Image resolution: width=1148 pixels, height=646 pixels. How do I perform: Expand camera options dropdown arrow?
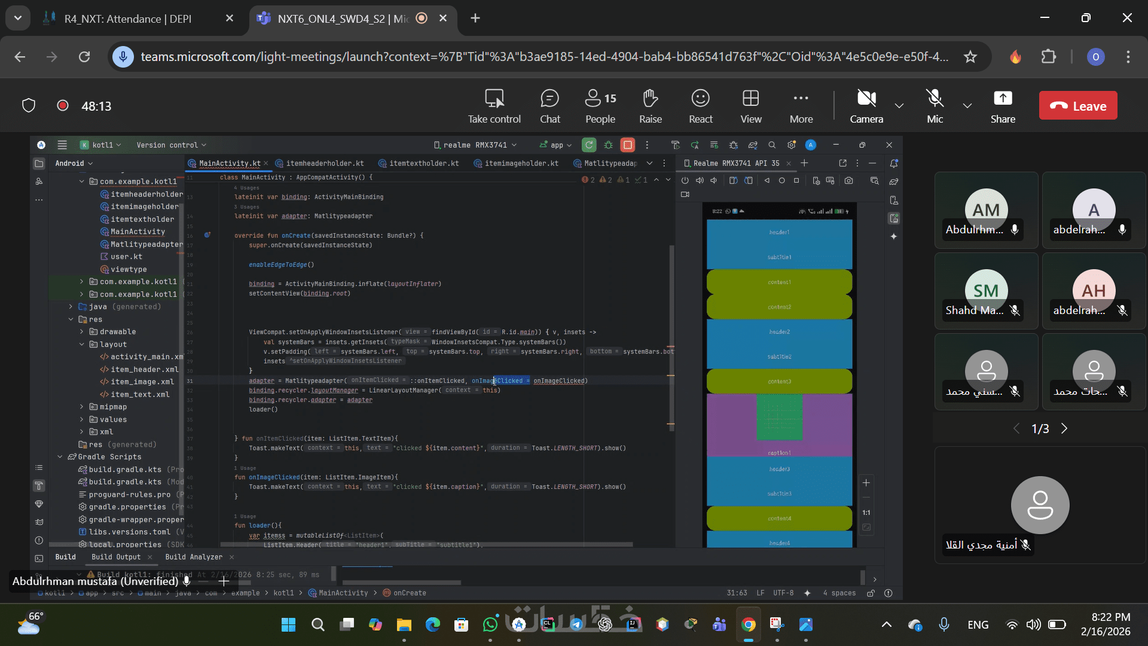[899, 106]
